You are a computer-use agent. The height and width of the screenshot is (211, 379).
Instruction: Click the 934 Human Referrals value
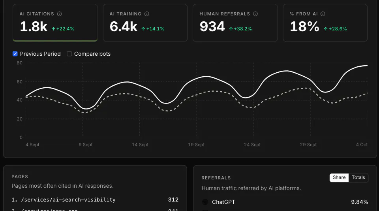click(212, 26)
